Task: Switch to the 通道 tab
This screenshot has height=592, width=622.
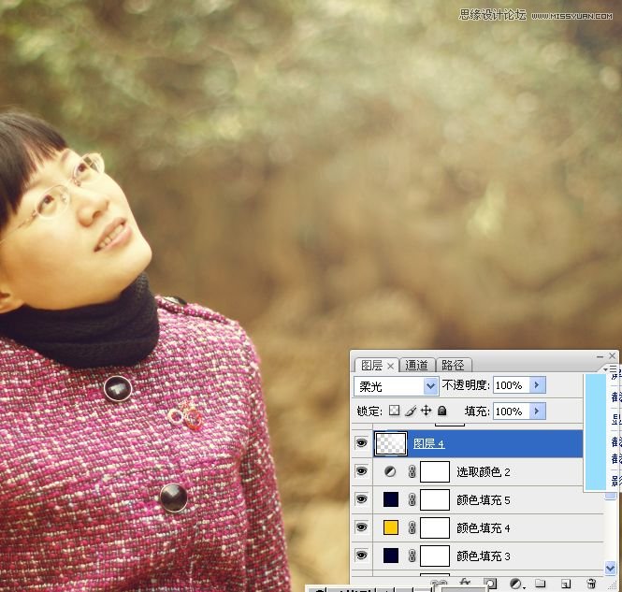Action: click(416, 365)
